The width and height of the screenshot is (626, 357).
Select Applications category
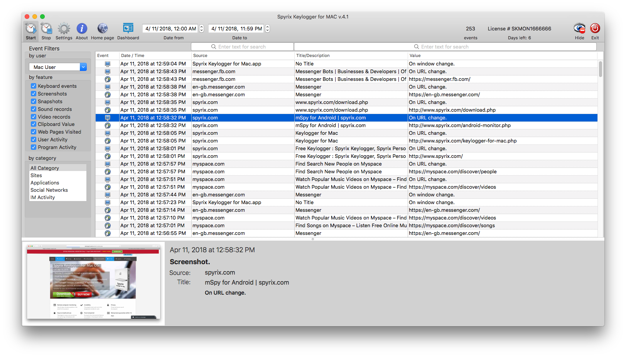pos(58,183)
